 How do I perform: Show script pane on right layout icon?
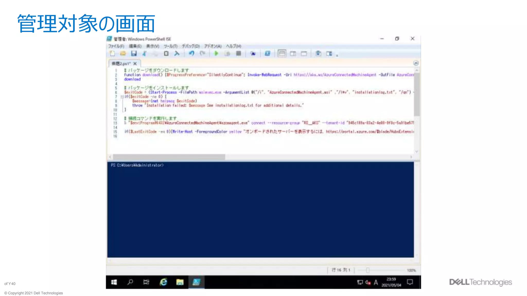pyautogui.click(x=293, y=53)
